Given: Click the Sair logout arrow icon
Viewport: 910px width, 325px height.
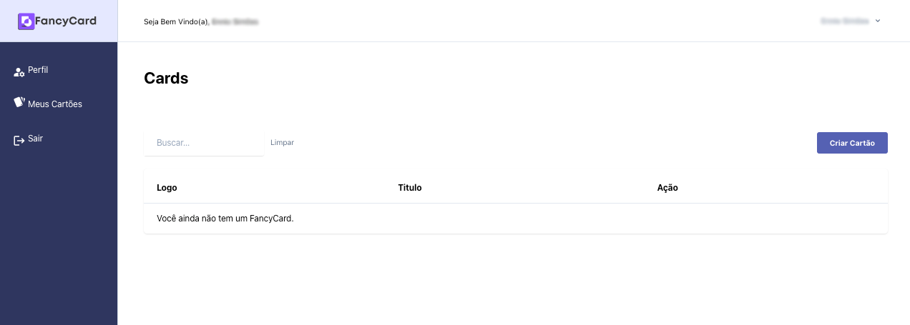Looking at the screenshot, I should click(19, 140).
